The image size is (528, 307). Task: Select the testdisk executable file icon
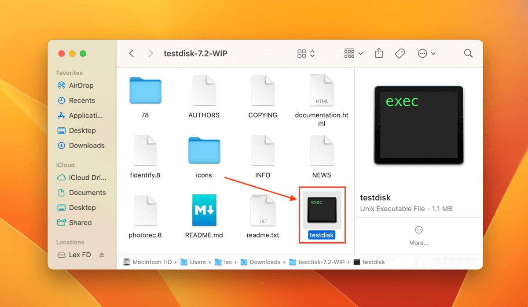click(x=322, y=210)
